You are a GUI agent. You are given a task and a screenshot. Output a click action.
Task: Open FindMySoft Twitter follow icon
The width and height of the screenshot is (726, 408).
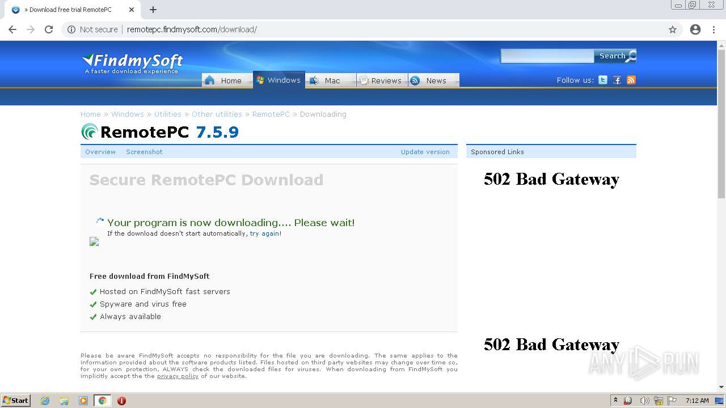pyautogui.click(x=603, y=80)
